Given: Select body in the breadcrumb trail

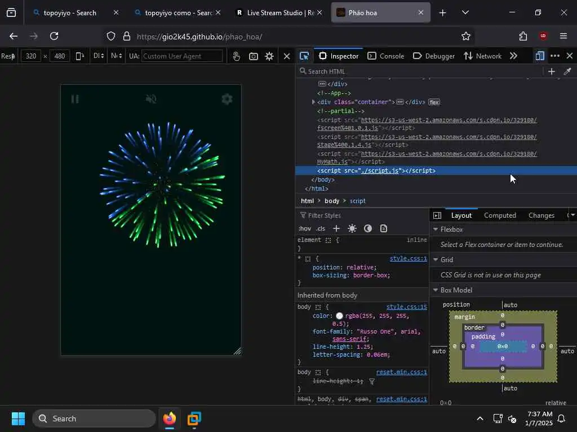Looking at the screenshot, I should [x=331, y=201].
